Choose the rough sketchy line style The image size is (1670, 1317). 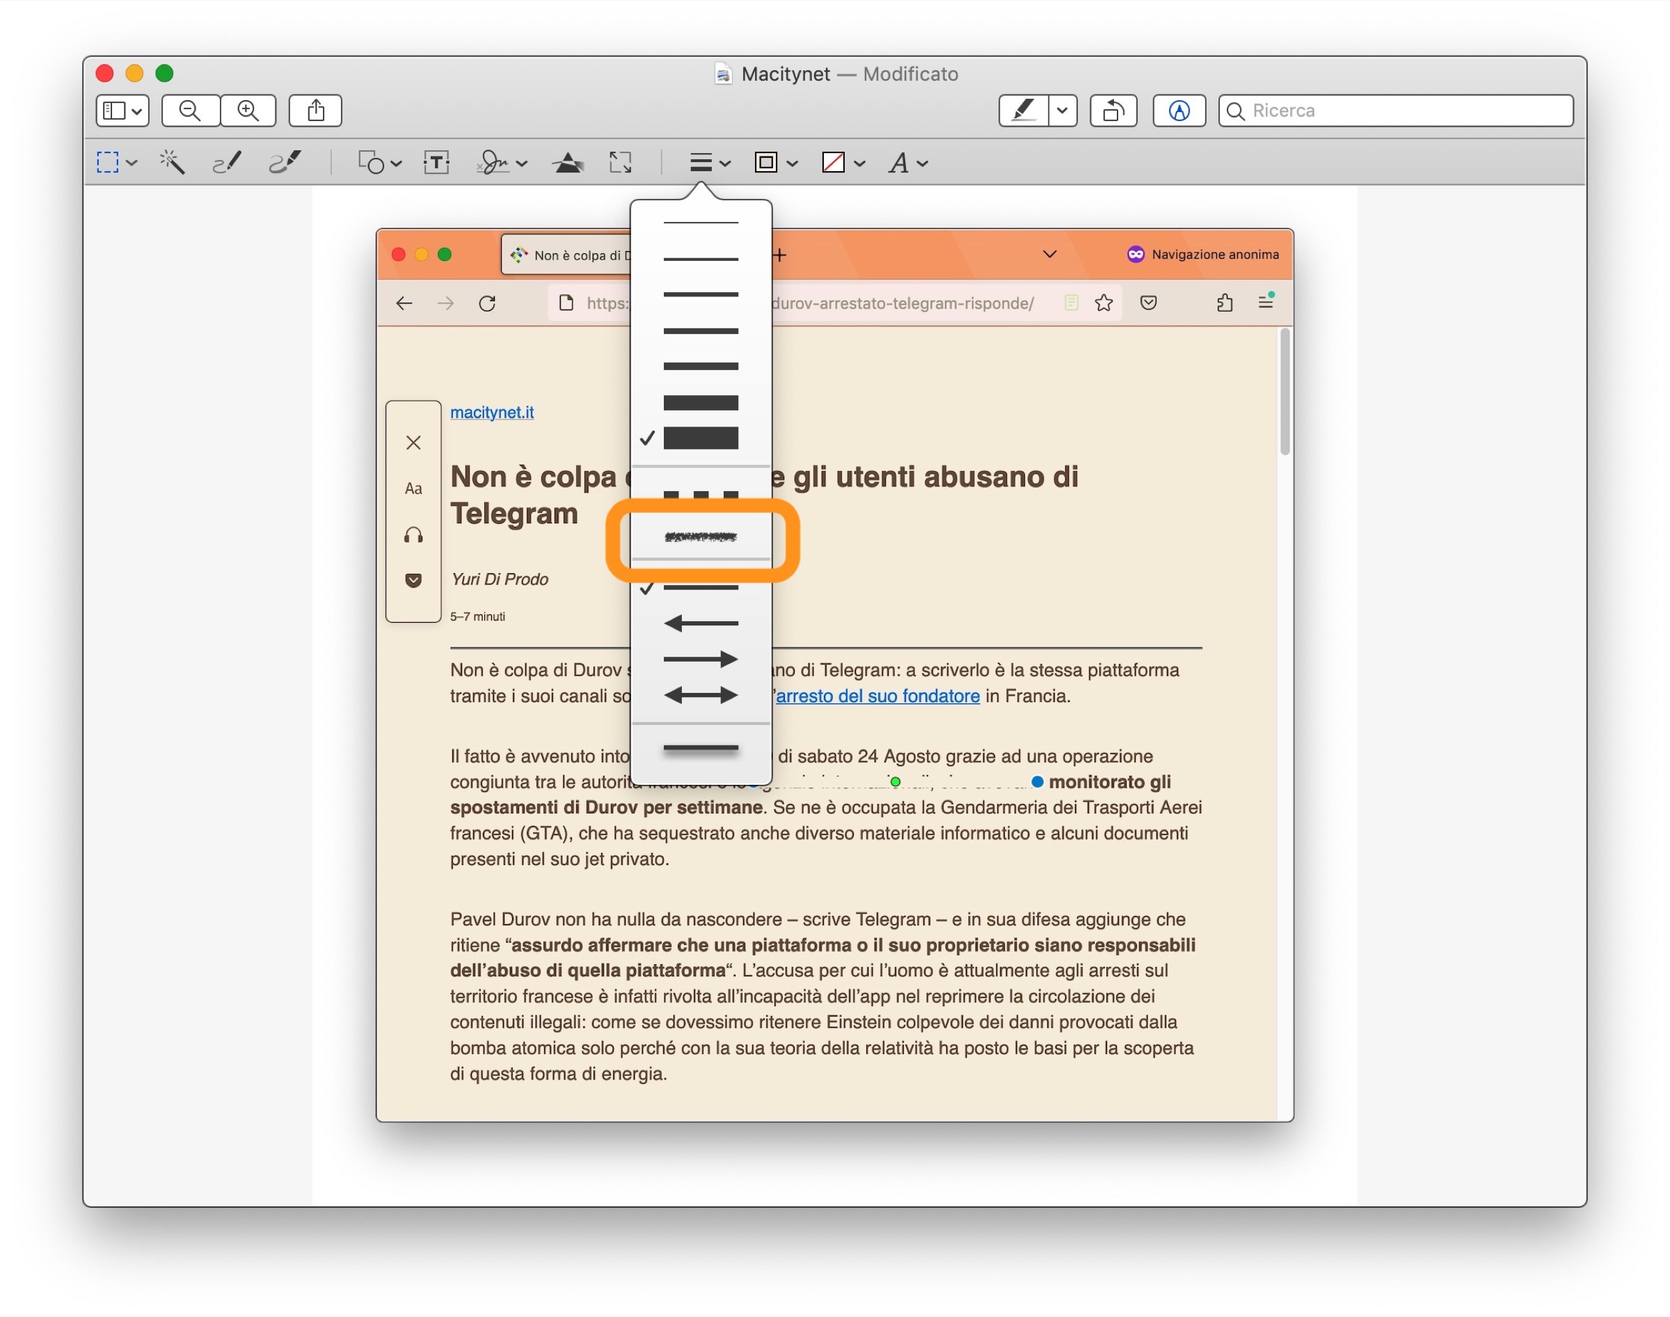(700, 536)
